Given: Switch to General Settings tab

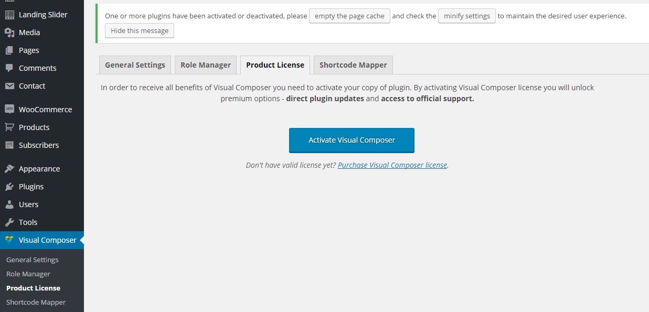Looking at the screenshot, I should (135, 65).
